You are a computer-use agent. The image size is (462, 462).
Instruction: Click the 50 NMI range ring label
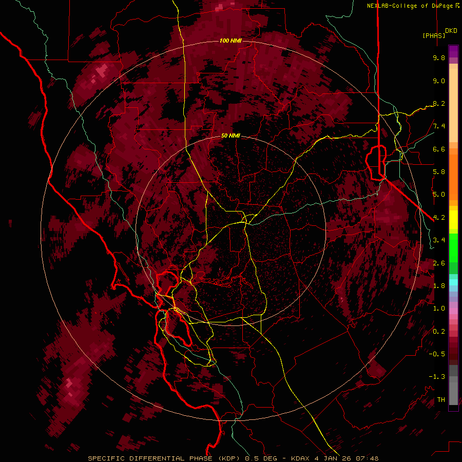(x=230, y=136)
